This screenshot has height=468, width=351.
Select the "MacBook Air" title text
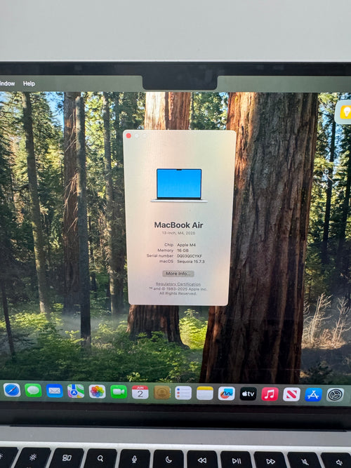click(178, 225)
